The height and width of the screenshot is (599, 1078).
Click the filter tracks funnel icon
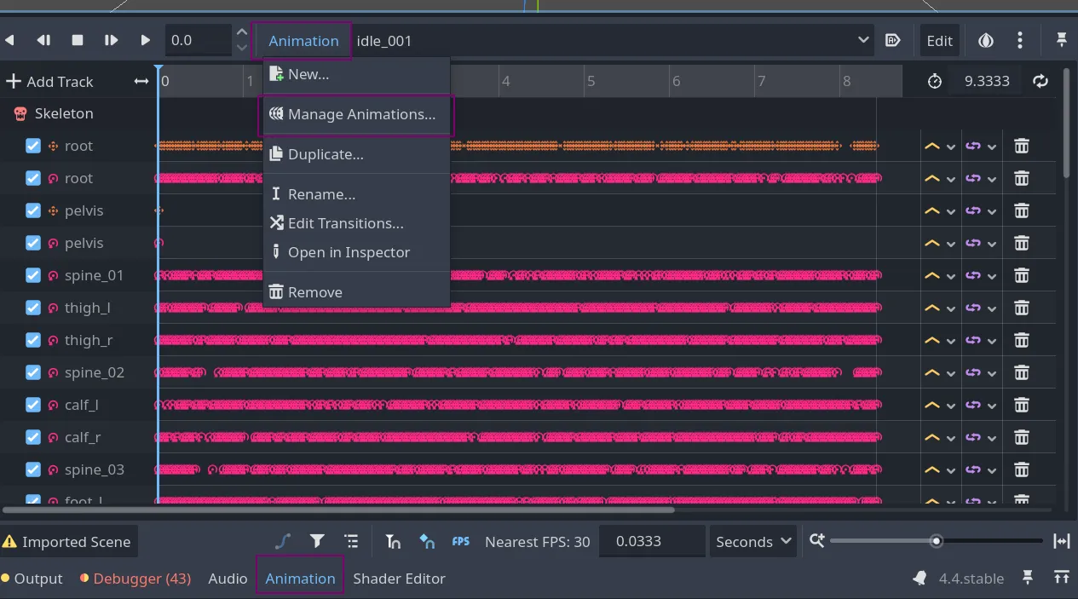pos(317,541)
